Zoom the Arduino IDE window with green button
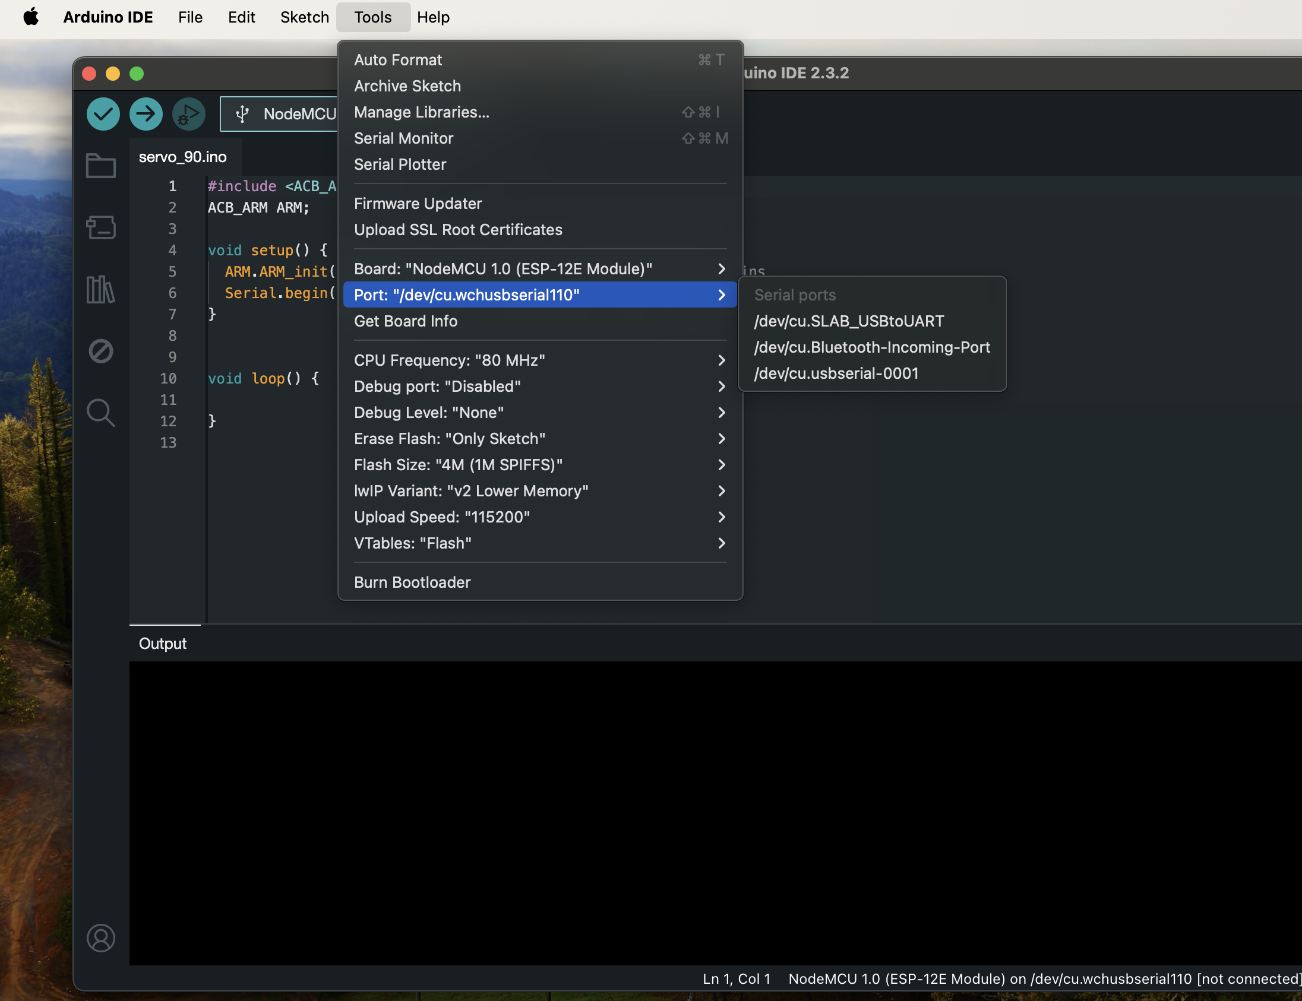 coord(137,73)
